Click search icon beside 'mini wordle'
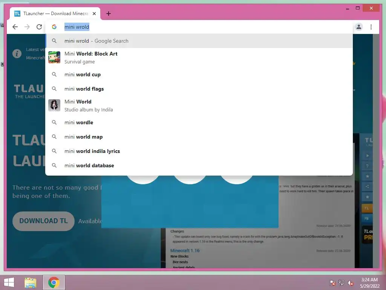This screenshot has height=290, width=386. [54, 122]
